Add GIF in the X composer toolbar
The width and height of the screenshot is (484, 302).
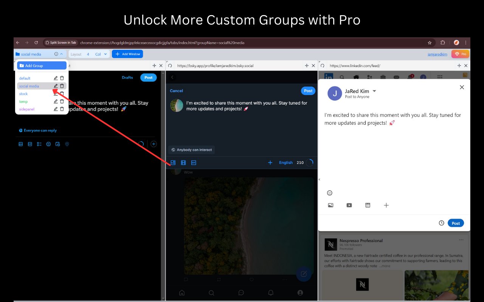click(x=30, y=144)
